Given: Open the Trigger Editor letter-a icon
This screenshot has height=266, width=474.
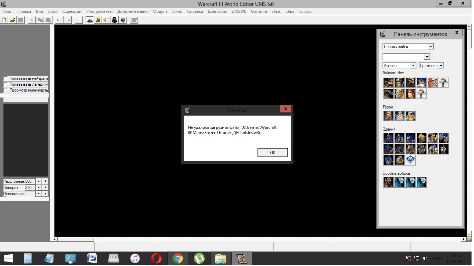Looking at the screenshot, I should click(x=98, y=20).
